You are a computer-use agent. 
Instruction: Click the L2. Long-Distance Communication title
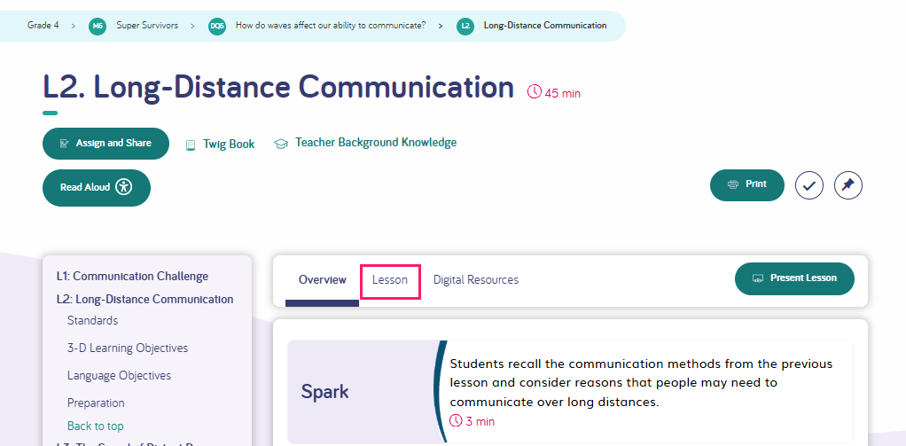(278, 88)
